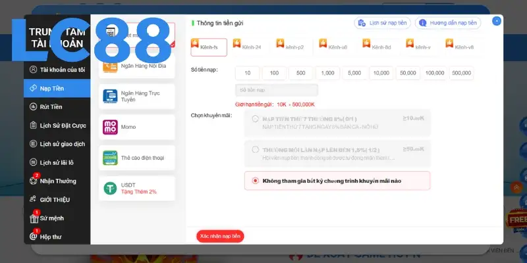Select the no-promotion radio option
This screenshot has width=527, height=263.
pos(256,181)
